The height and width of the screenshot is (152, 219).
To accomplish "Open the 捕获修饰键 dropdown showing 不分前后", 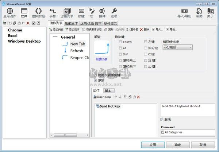I will (x=177, y=47).
